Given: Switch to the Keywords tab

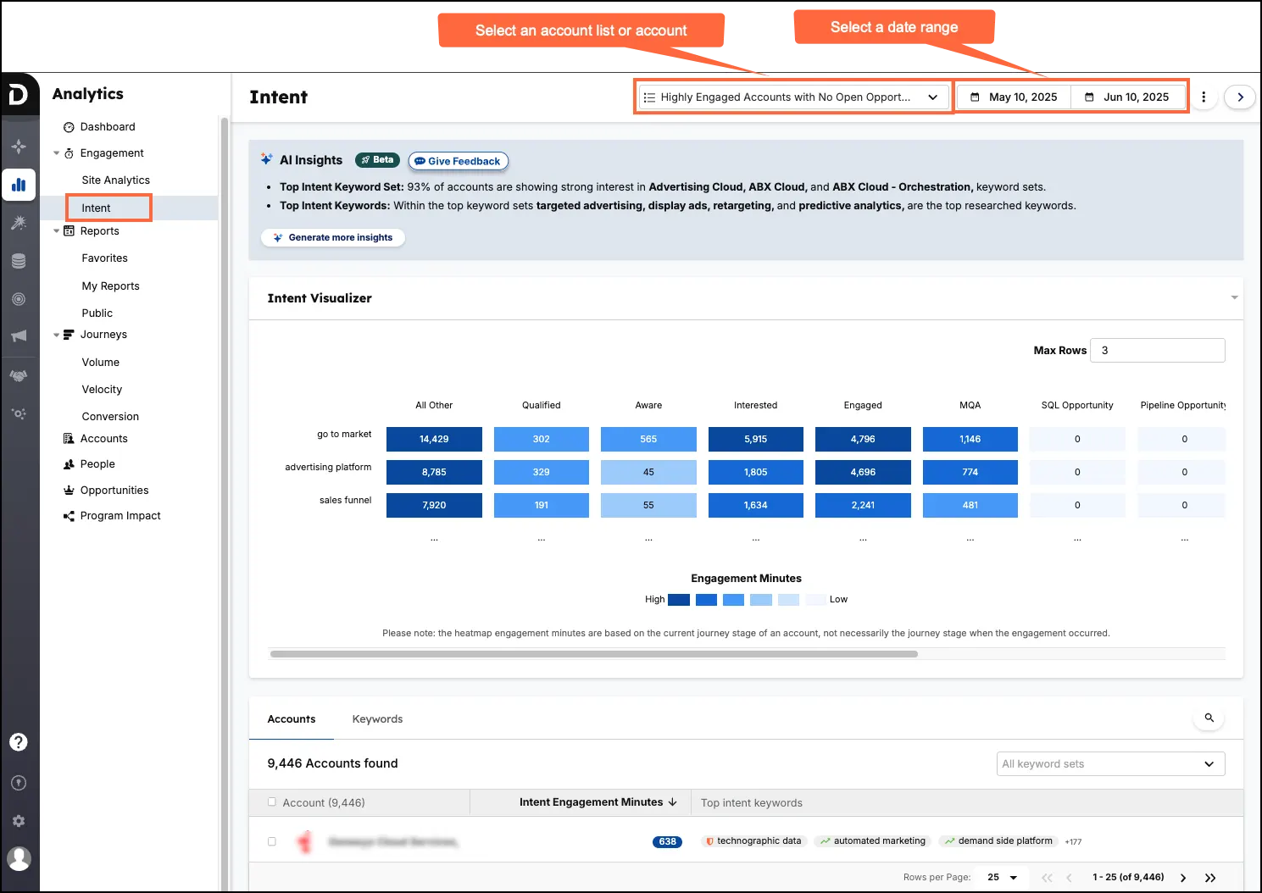Looking at the screenshot, I should tap(377, 718).
